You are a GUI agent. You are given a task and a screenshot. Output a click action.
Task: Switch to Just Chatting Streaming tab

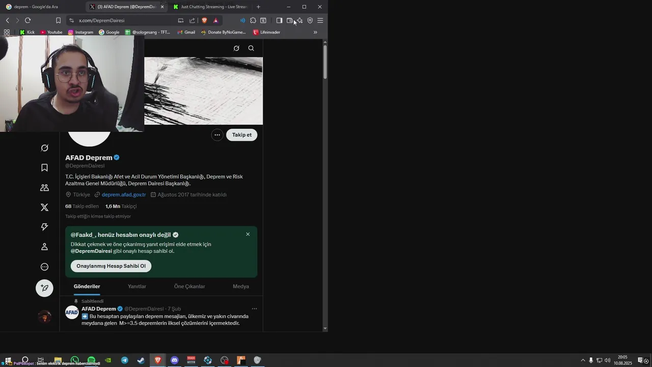(211, 7)
